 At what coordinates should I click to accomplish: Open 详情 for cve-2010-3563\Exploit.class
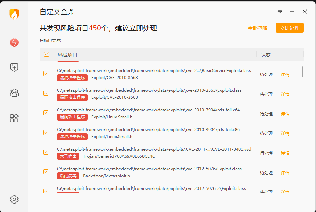285,94
